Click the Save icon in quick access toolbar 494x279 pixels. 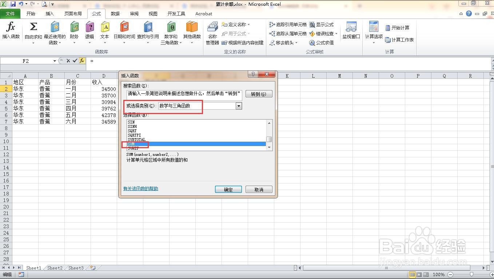point(13,4)
